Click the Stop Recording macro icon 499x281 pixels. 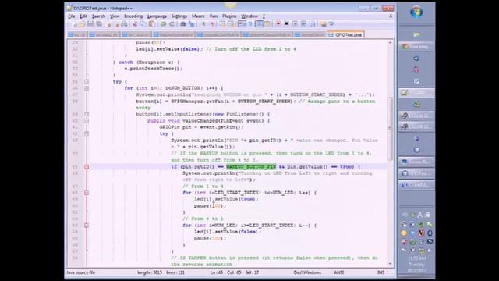point(286,24)
